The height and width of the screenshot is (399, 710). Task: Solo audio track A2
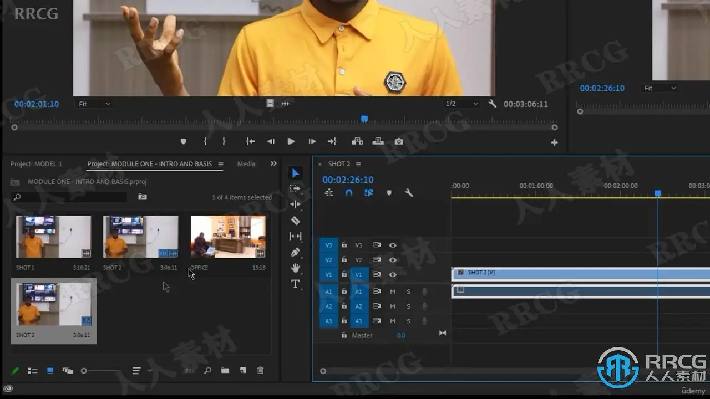tap(409, 306)
